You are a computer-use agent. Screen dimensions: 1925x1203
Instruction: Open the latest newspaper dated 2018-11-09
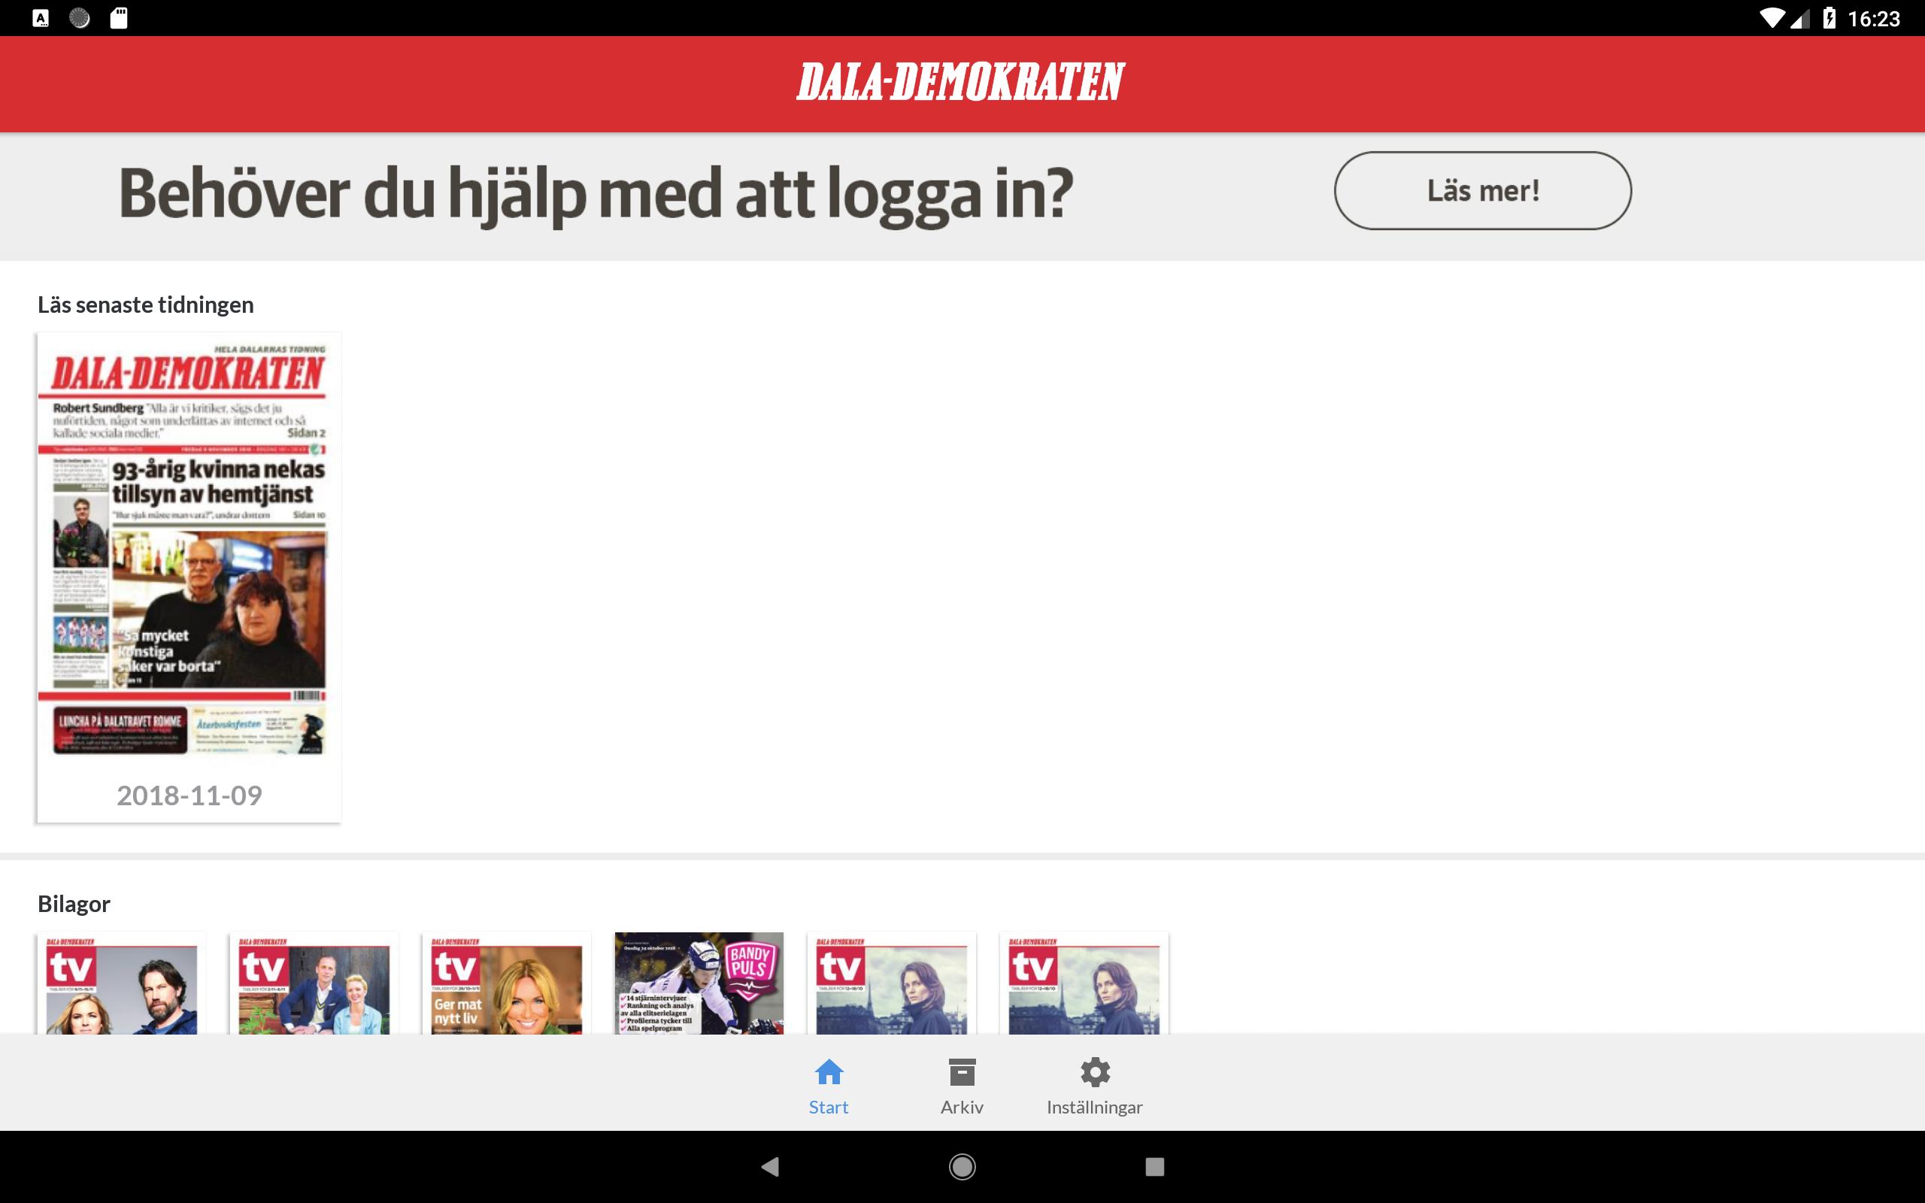(x=189, y=577)
